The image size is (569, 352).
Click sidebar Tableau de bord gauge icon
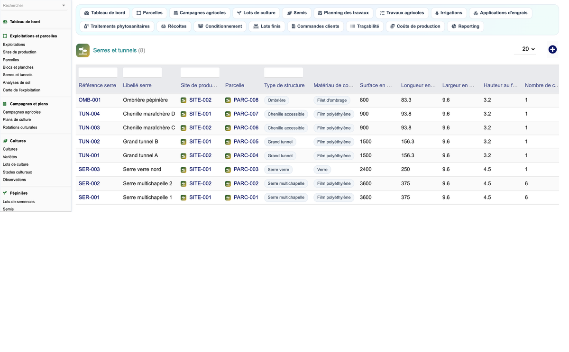(x=5, y=22)
